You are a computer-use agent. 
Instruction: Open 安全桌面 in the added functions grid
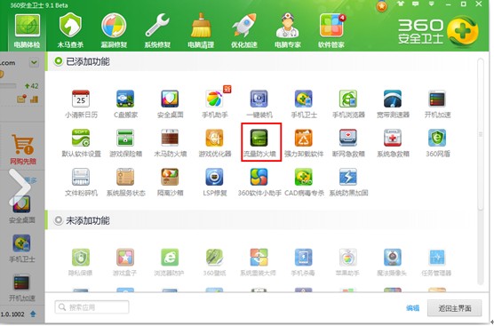click(170, 104)
